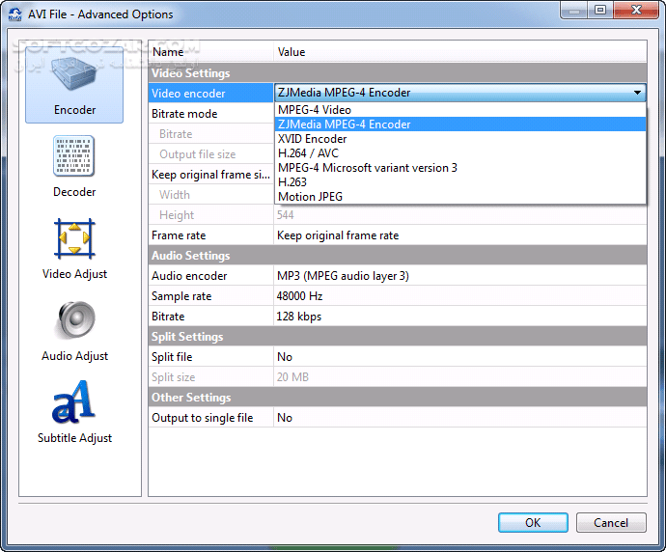Click the disabled Output file size label
Viewport: 666px width, 552px height.
210,154
